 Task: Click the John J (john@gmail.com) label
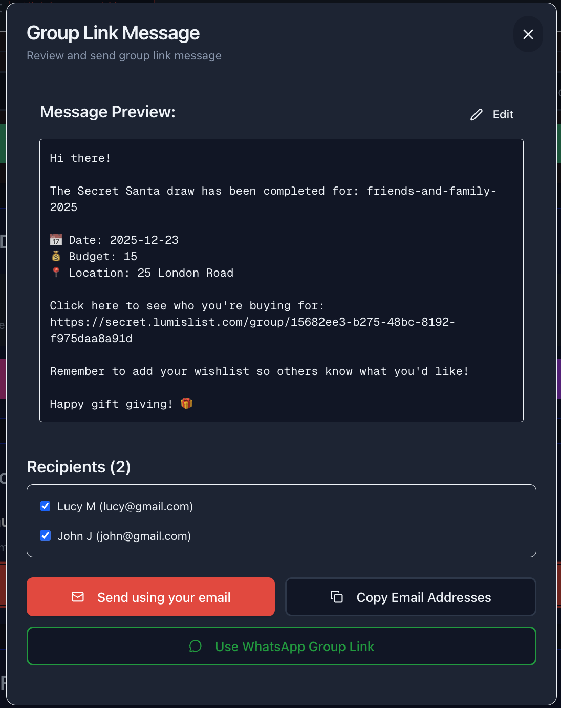pos(124,536)
